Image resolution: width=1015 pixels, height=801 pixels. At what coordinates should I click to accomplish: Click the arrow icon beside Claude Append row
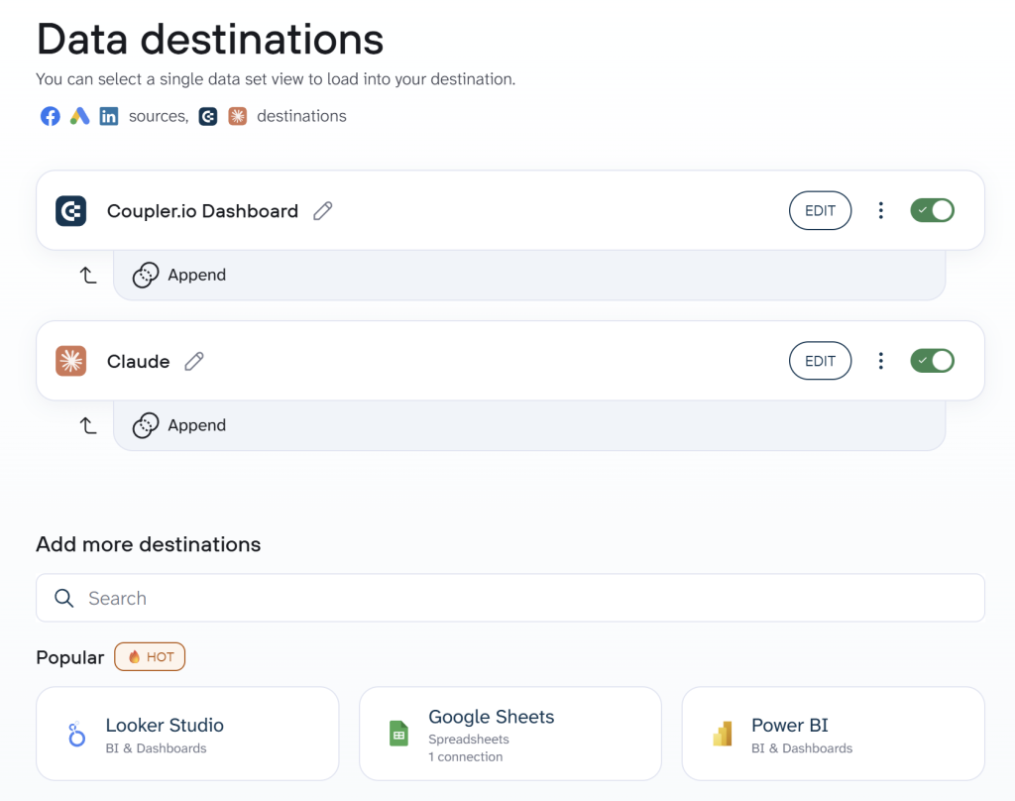88,425
